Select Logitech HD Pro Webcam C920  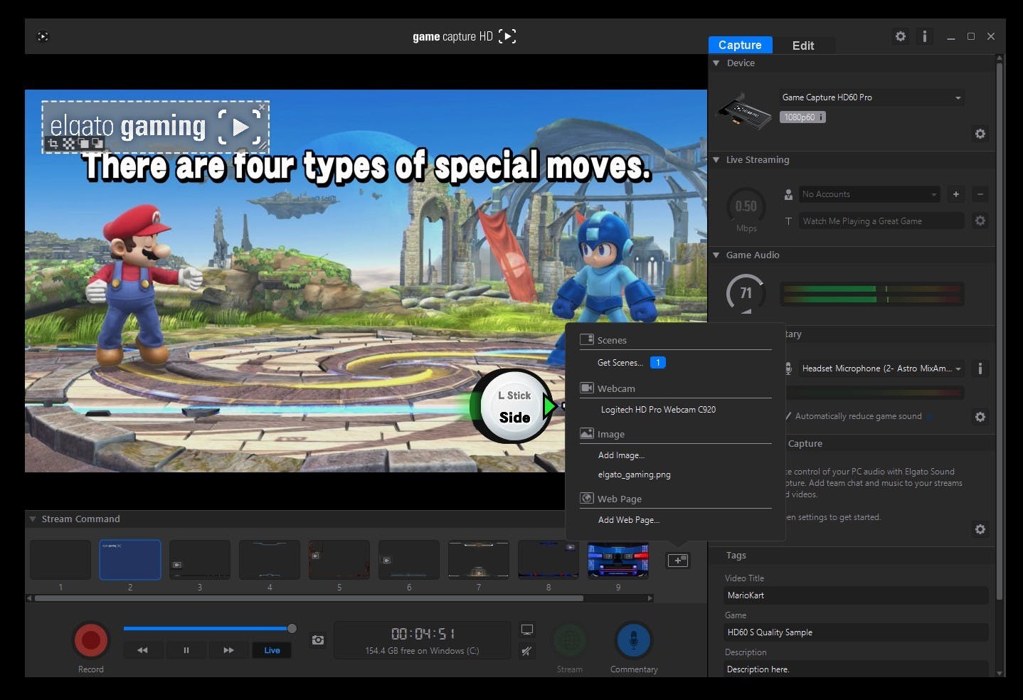tap(657, 409)
